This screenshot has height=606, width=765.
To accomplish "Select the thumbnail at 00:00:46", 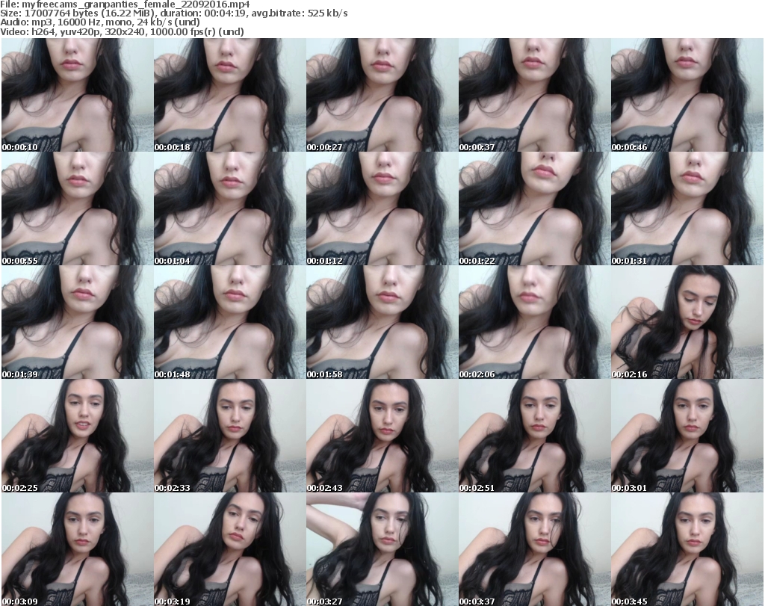I will [x=687, y=95].
